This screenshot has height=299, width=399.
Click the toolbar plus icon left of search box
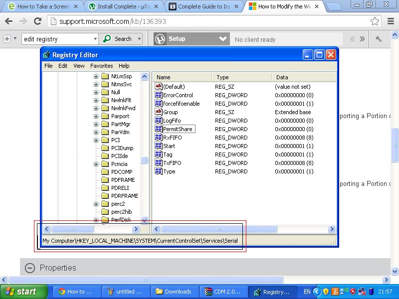click(7, 39)
